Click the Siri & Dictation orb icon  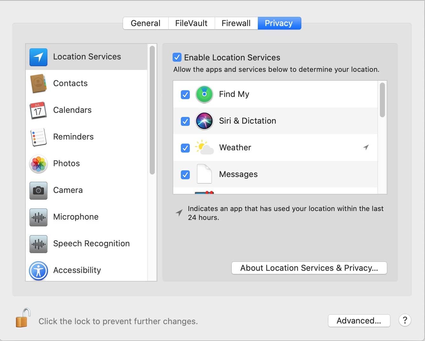click(204, 121)
